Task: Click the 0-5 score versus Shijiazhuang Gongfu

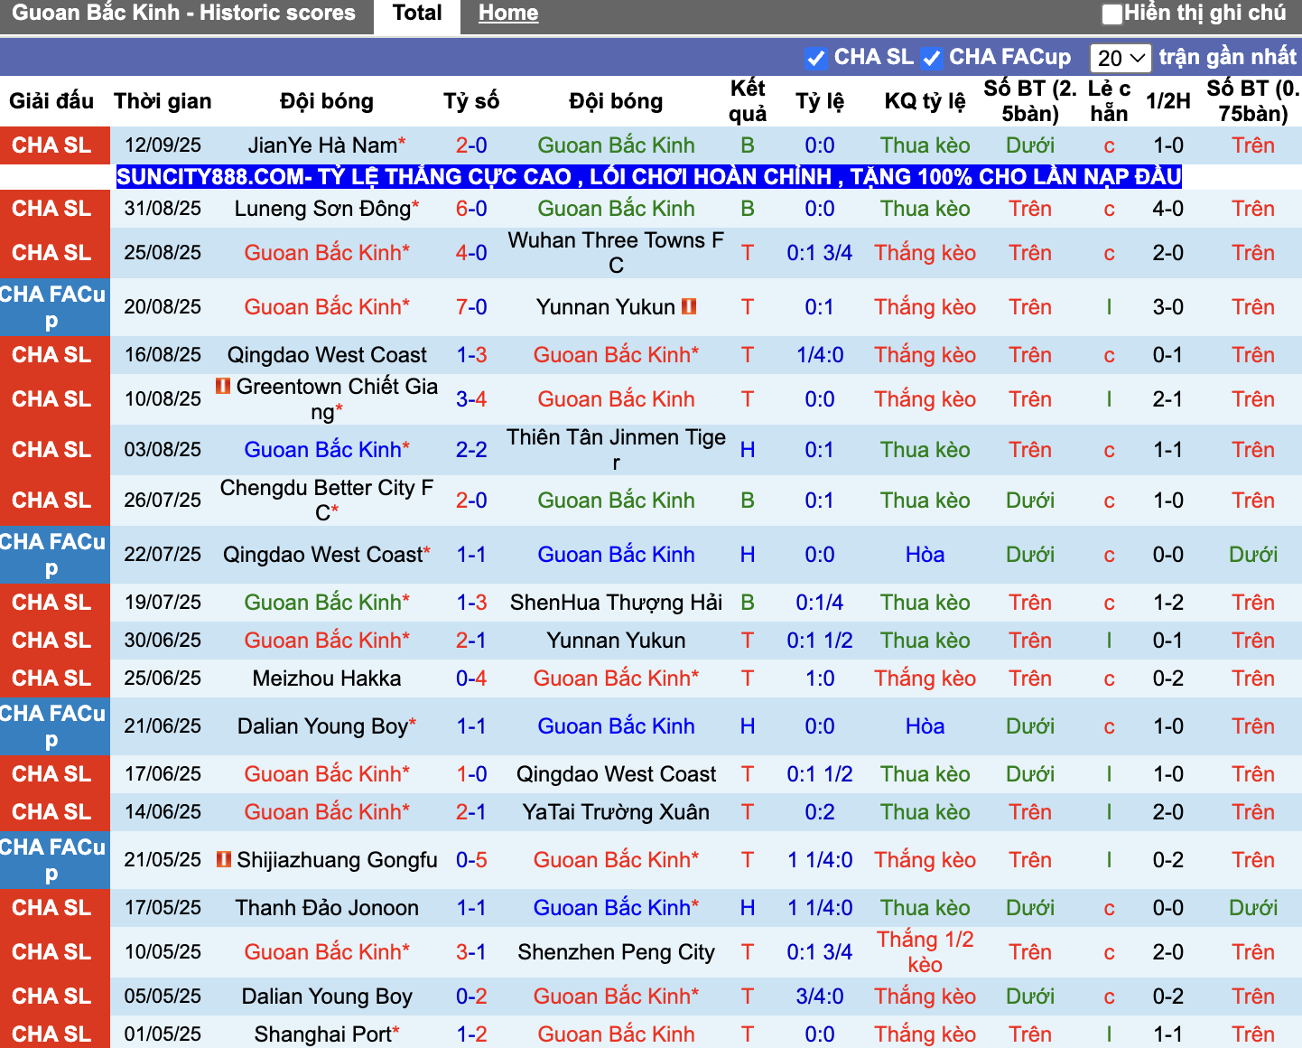Action: pos(471,860)
